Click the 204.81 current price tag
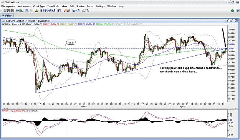 [x=231, y=48]
